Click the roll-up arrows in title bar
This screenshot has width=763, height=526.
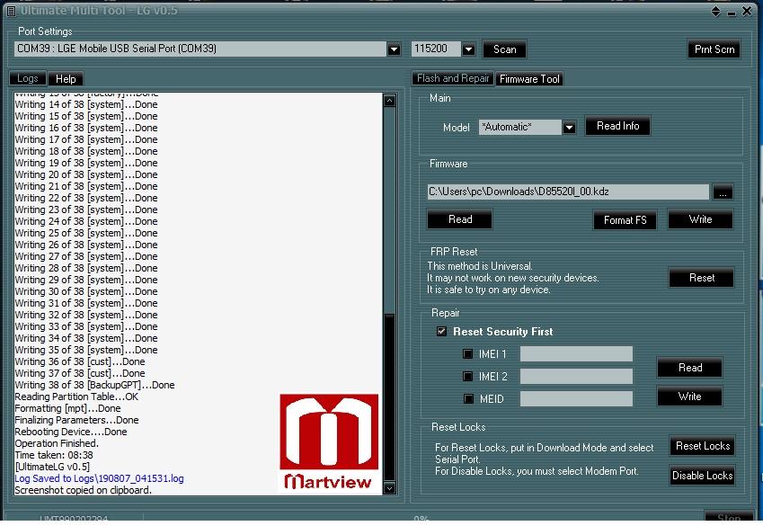pyautogui.click(x=715, y=11)
